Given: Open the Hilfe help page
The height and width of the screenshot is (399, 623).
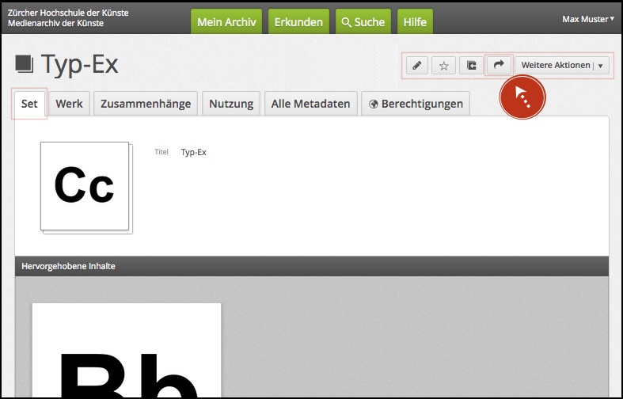Looking at the screenshot, I should [415, 22].
